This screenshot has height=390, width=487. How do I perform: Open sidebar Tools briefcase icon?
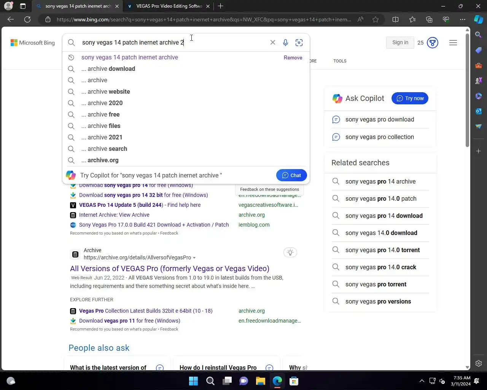479,66
